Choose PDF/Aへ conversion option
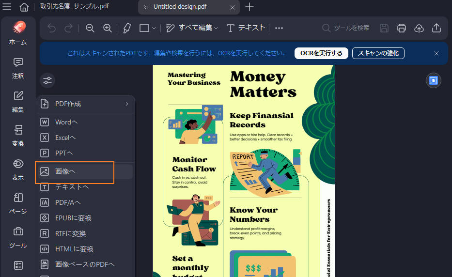452x277 pixels. coord(86,202)
